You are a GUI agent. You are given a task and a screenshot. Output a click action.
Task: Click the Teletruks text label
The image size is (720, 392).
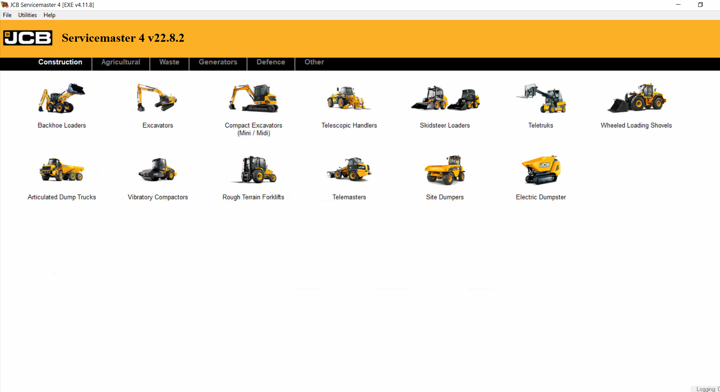point(541,125)
